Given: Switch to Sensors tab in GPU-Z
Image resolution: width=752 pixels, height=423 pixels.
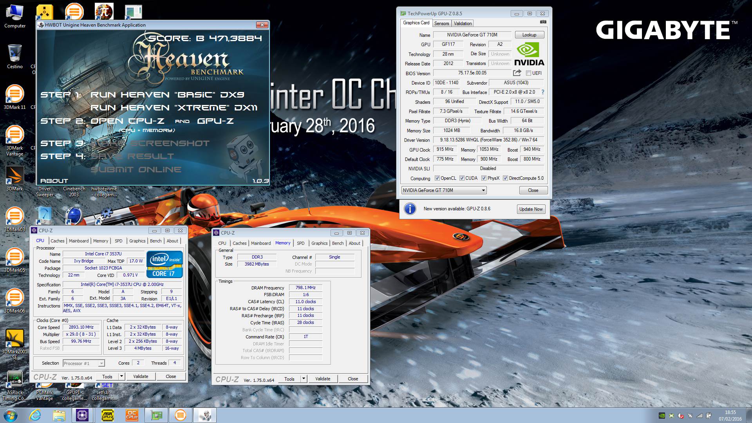Looking at the screenshot, I should 441,23.
